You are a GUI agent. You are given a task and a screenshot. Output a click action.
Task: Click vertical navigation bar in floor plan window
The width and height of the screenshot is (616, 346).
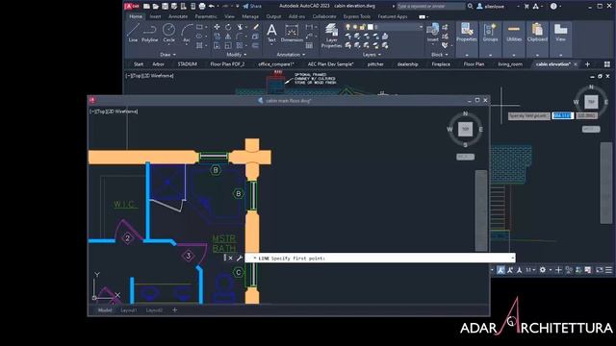point(481,210)
